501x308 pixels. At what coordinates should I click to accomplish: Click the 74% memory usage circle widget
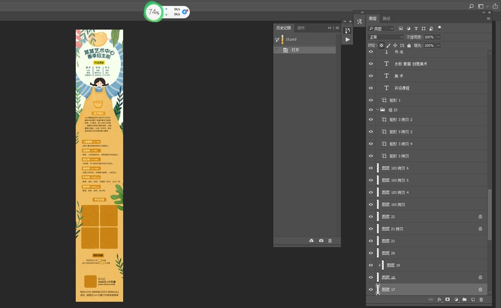coord(154,12)
